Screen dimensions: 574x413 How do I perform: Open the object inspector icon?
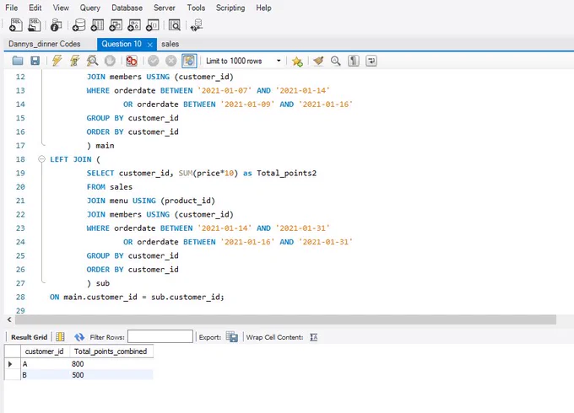click(56, 25)
